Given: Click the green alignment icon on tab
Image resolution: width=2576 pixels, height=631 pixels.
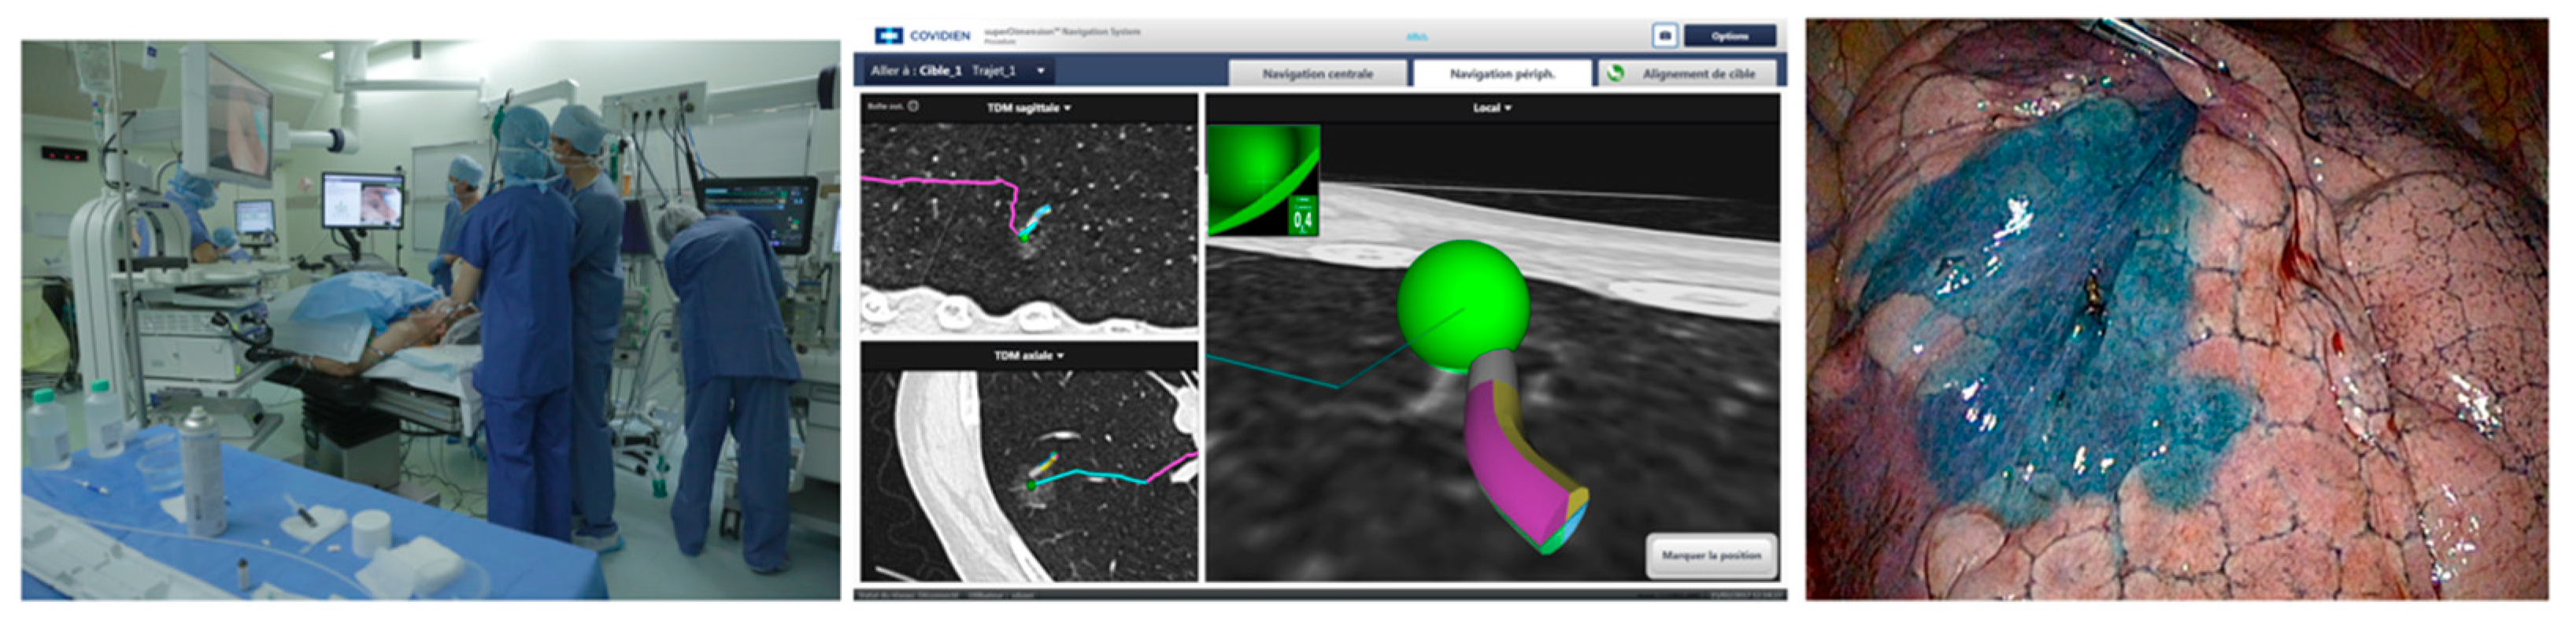Looking at the screenshot, I should point(1615,73).
